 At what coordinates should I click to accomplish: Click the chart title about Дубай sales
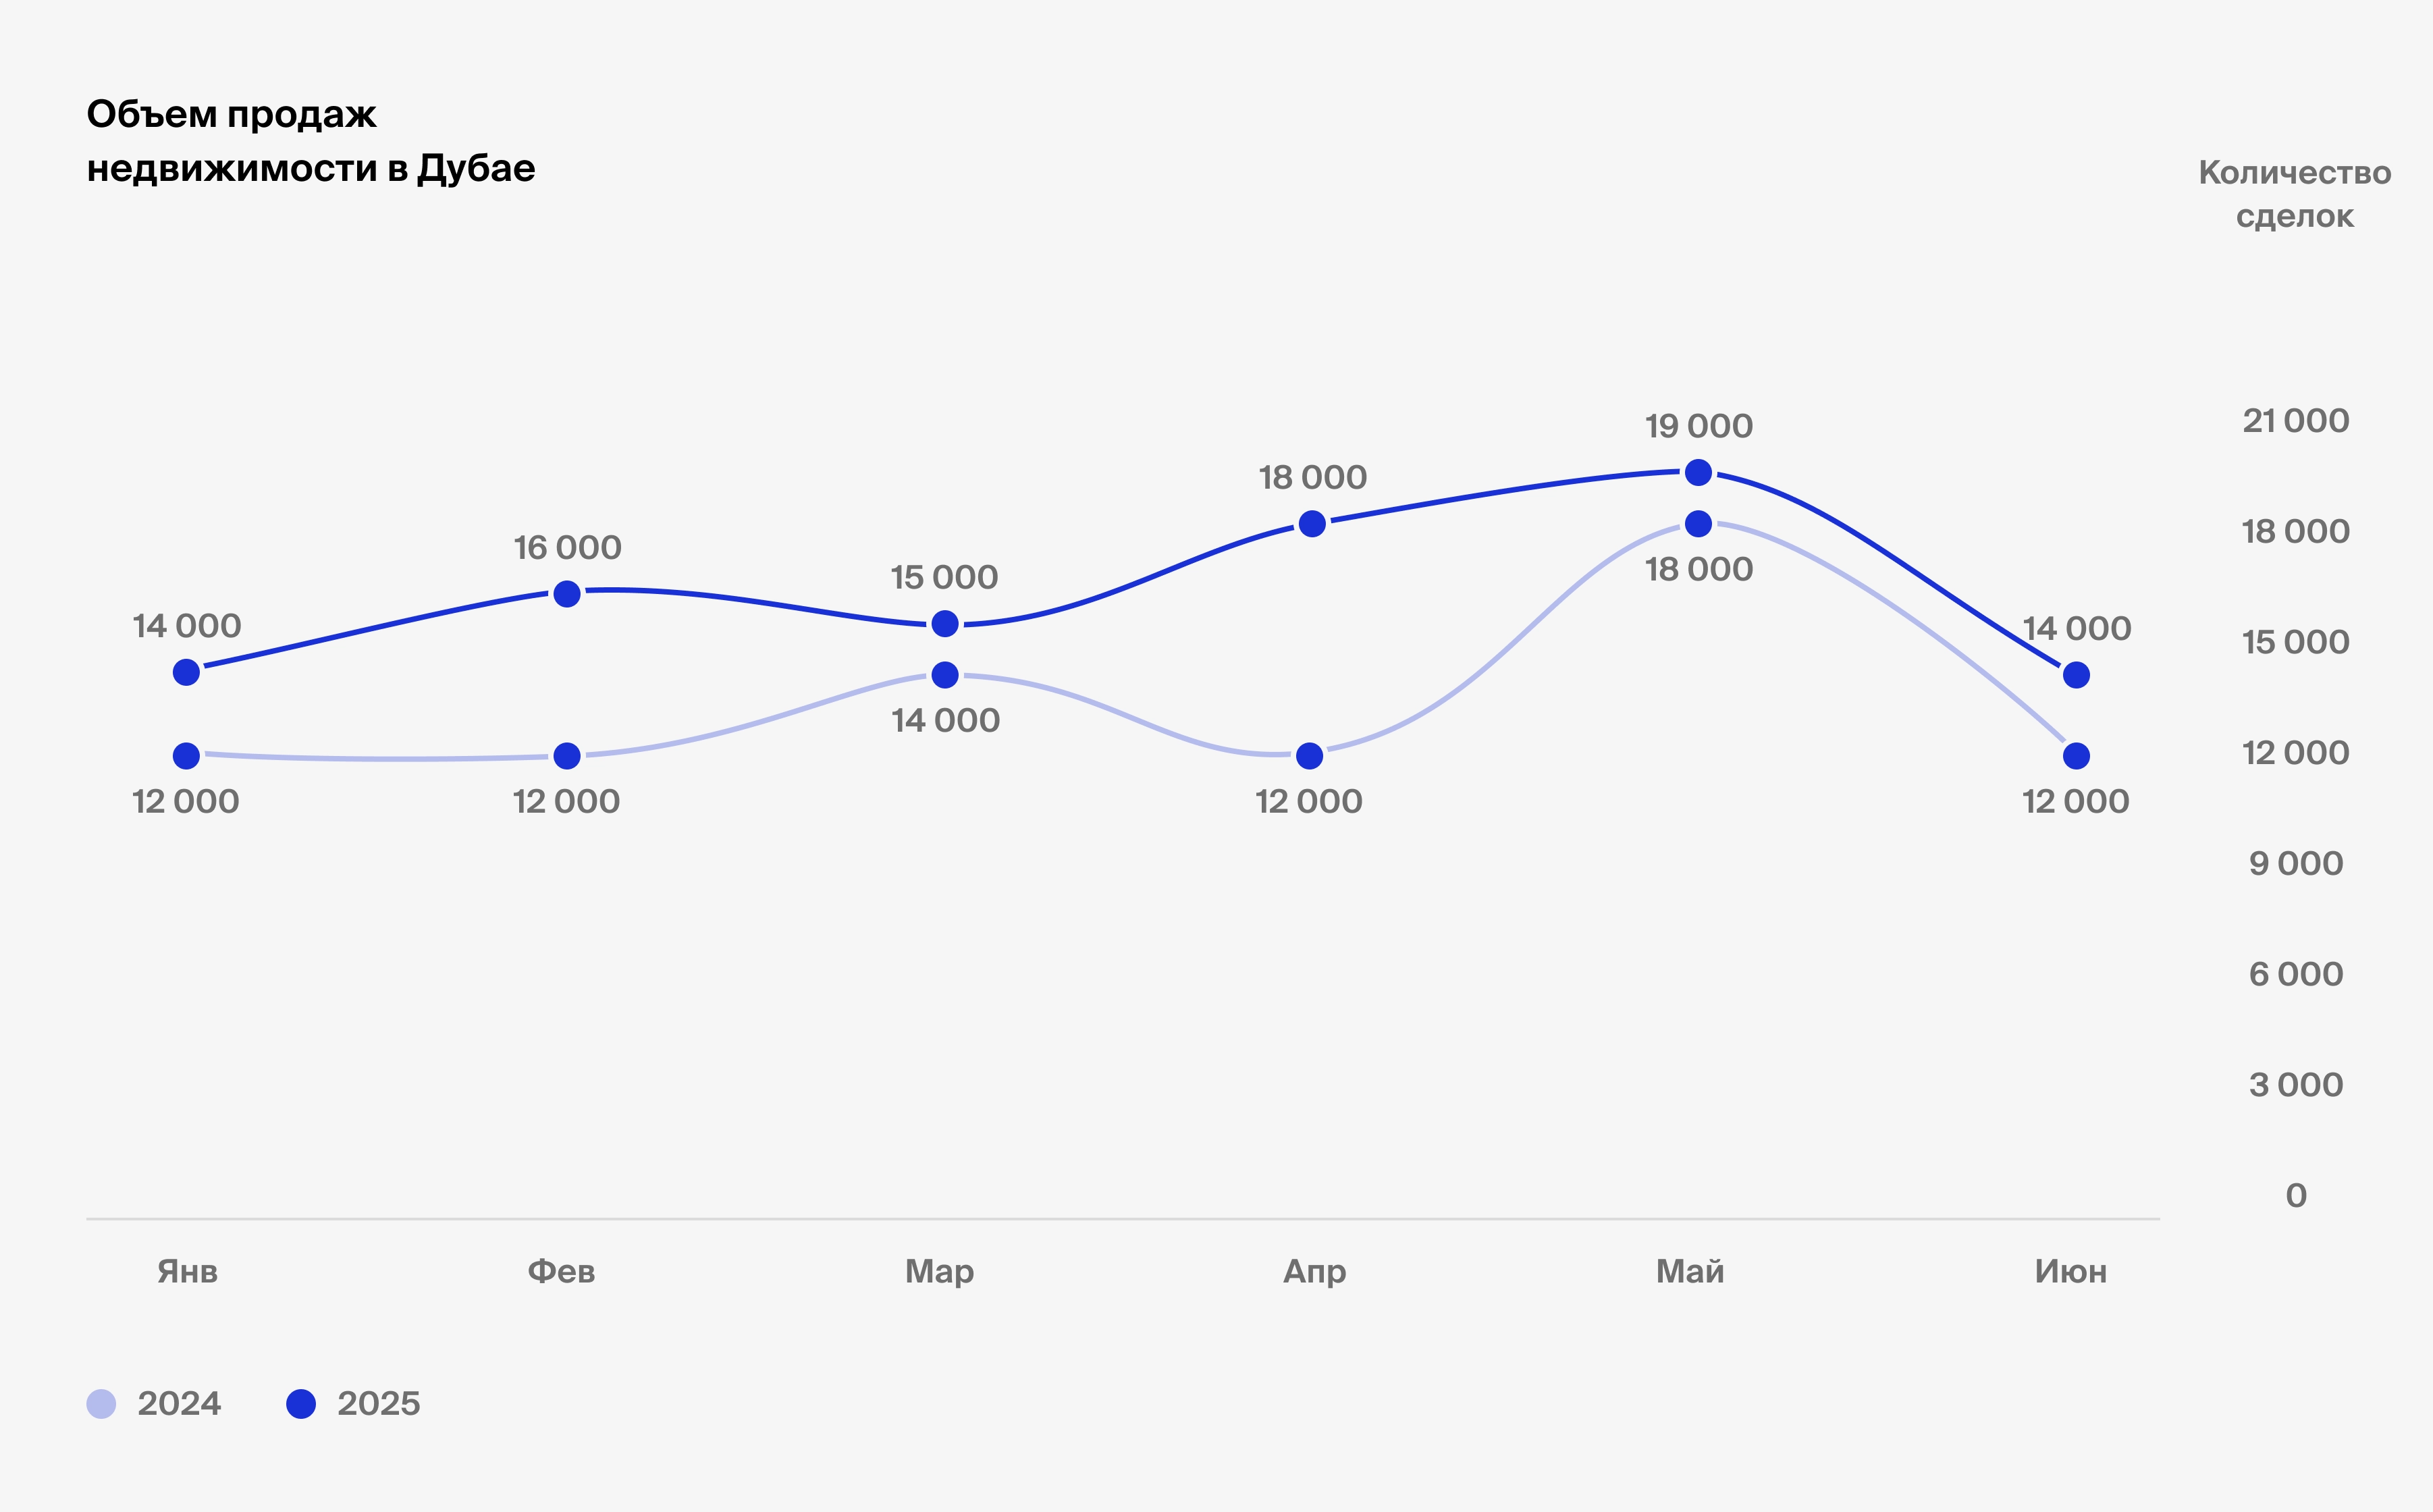[311, 141]
